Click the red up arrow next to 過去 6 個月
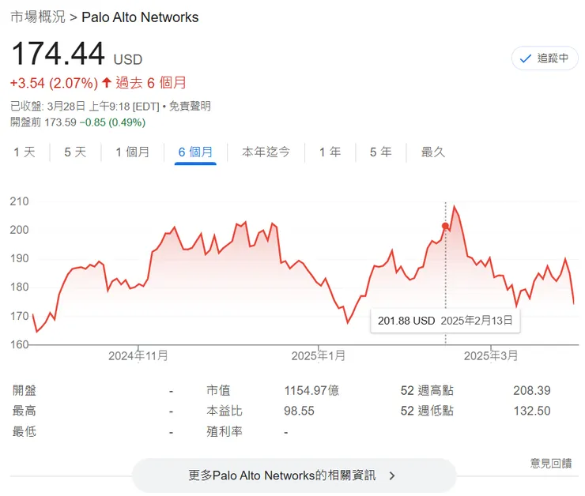 [x=107, y=82]
